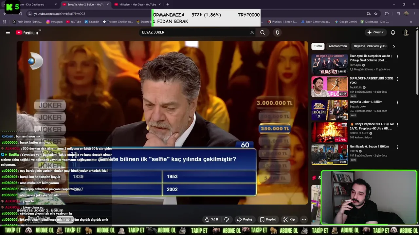419x235 pixels.
Task: Open the Google Gemini bookmark
Action: 346,22
